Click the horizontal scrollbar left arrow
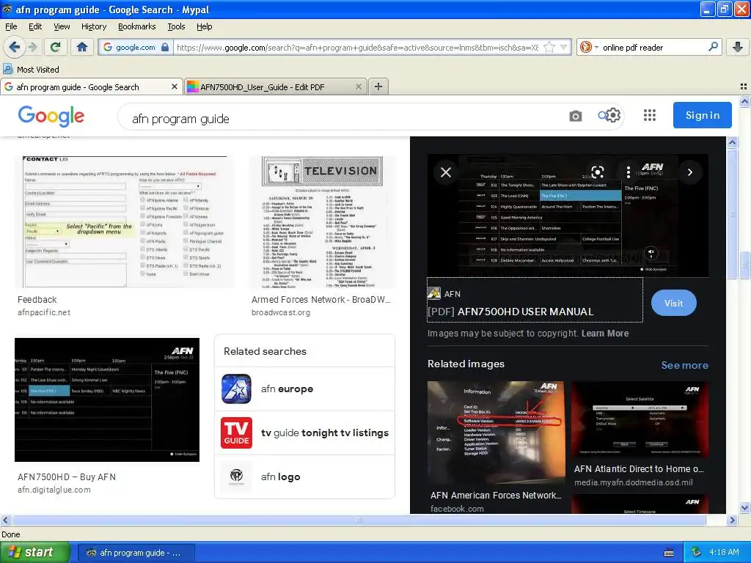This screenshot has width=751, height=563. point(5,520)
